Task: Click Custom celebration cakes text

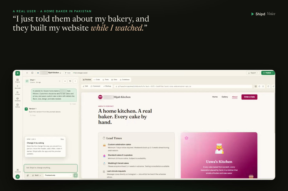Action: point(119,144)
